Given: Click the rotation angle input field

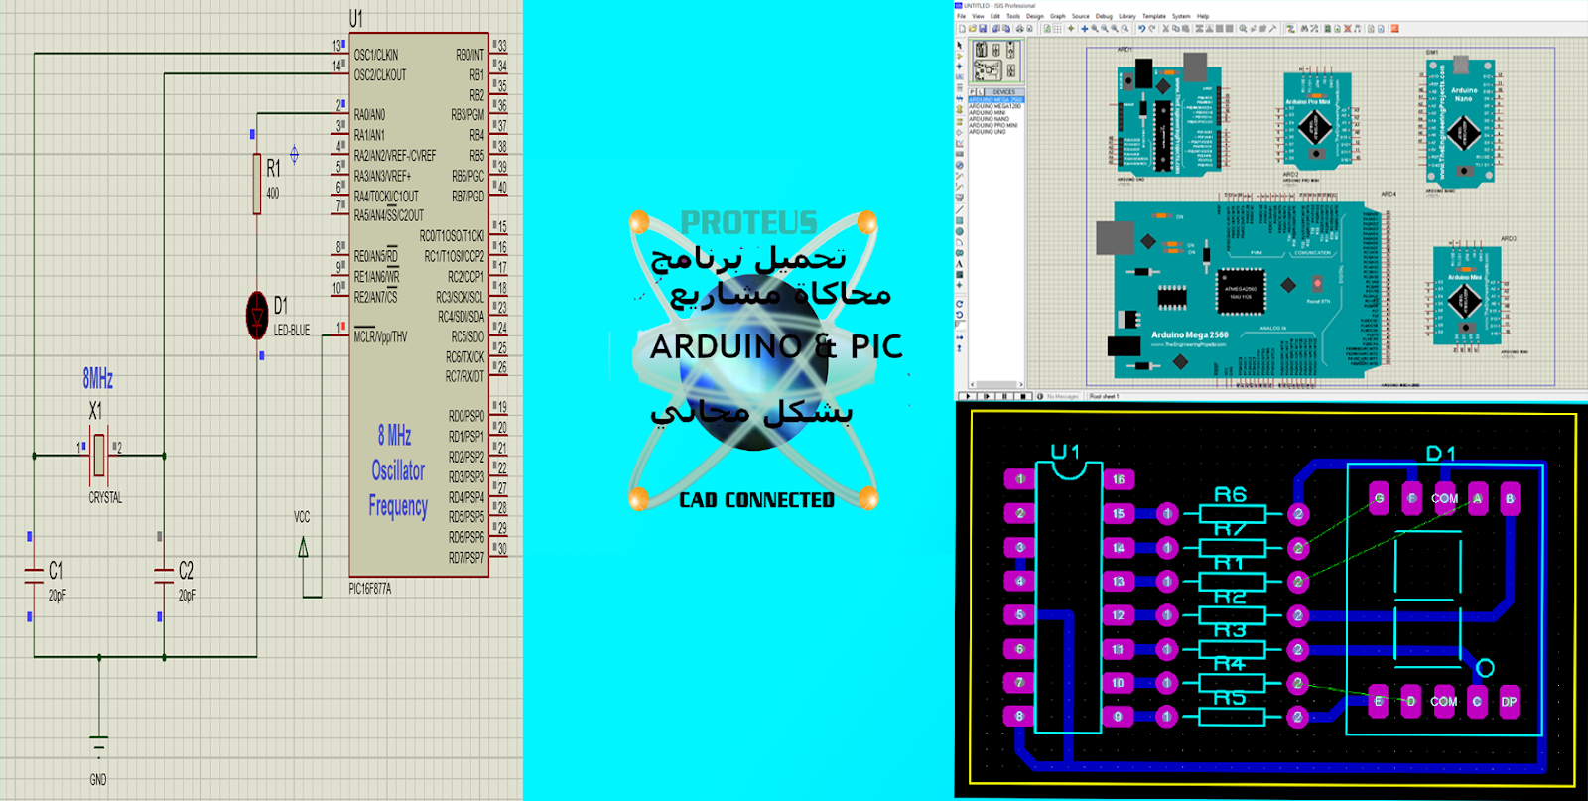Looking at the screenshot, I should pos(961,324).
